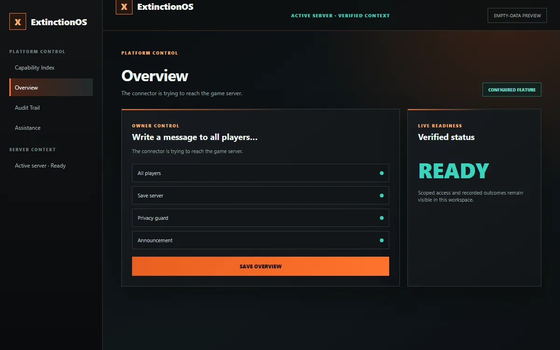Viewport: 560px width, 350px height.
Task: Click the ExtinctionOS title in the sidebar
Action: tap(59, 22)
